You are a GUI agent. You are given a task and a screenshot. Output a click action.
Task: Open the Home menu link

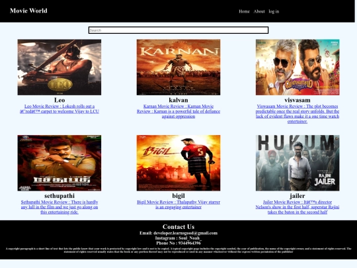[245, 11]
